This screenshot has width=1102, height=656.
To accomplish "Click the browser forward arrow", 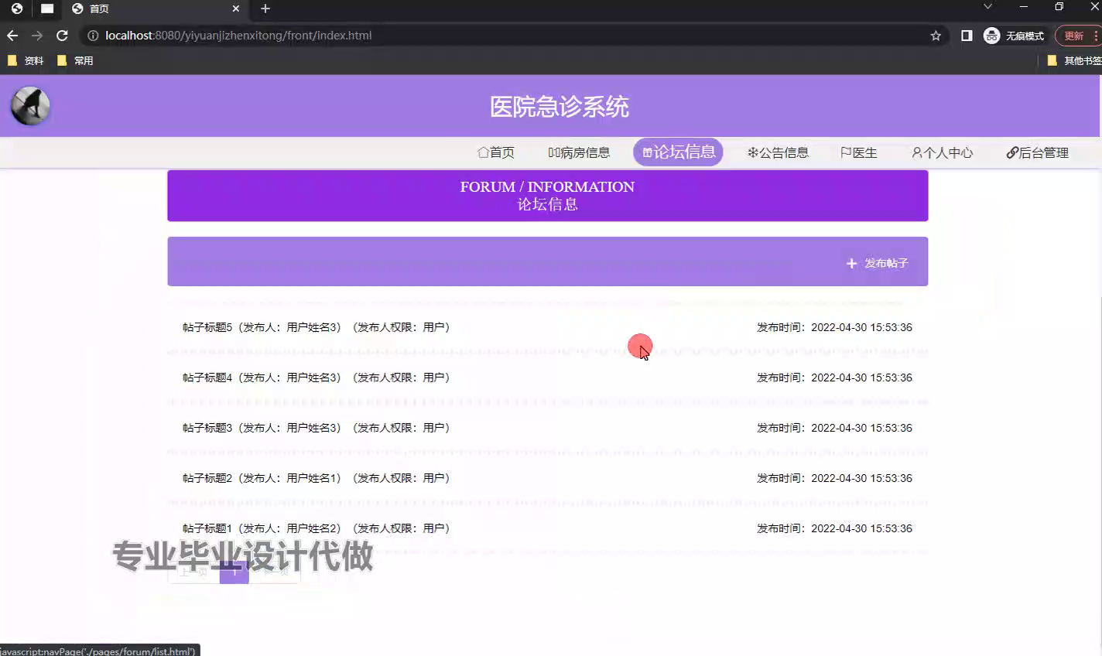I will point(37,36).
